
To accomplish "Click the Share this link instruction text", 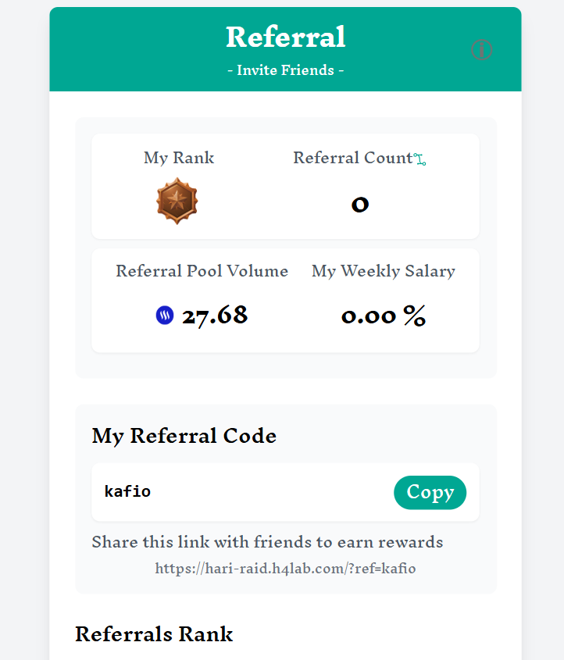I will tap(267, 542).
